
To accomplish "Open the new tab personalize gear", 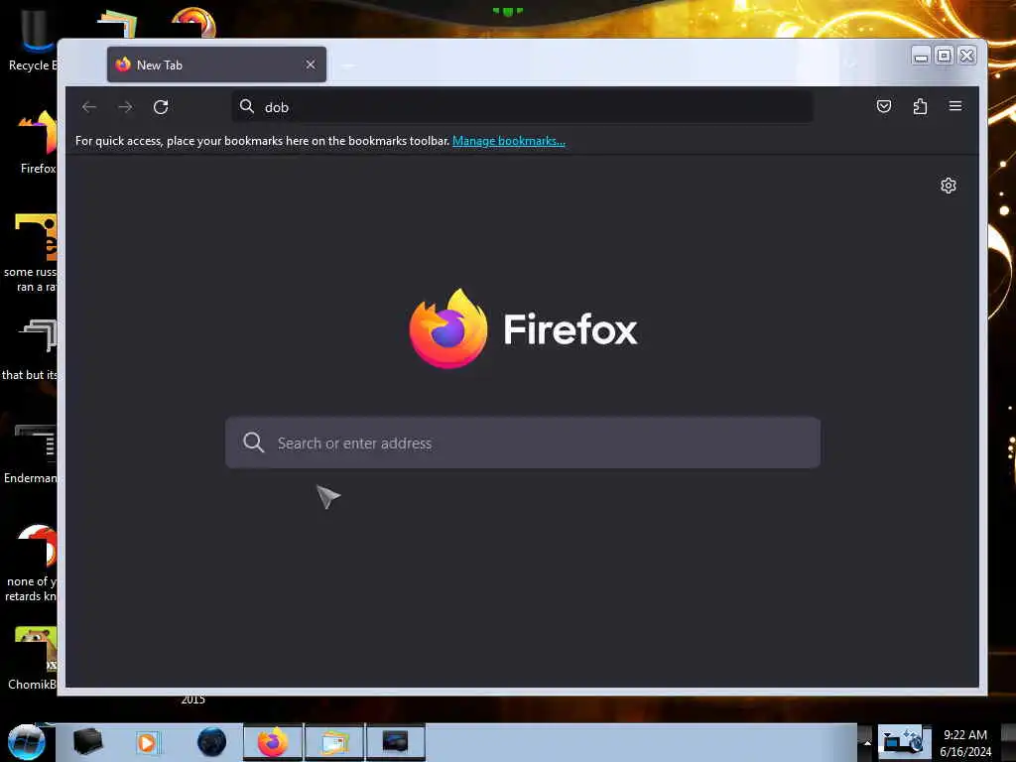I will (x=948, y=186).
